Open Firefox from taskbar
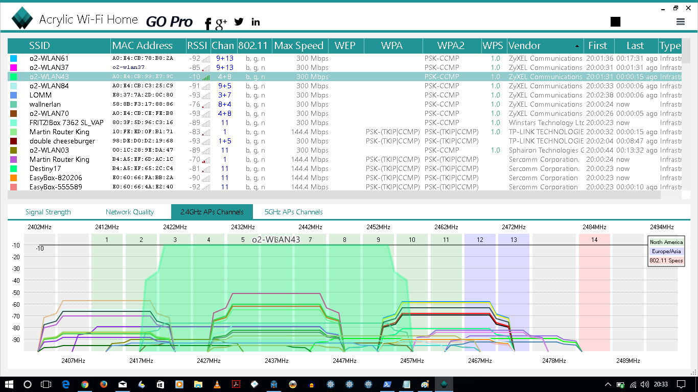Screen dimensions: 698x392 tap(104, 384)
